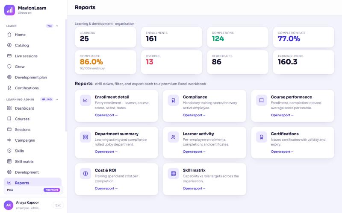The height and width of the screenshot is (213, 342).
Task: Open report link for Learner activity
Action: pos(194,152)
